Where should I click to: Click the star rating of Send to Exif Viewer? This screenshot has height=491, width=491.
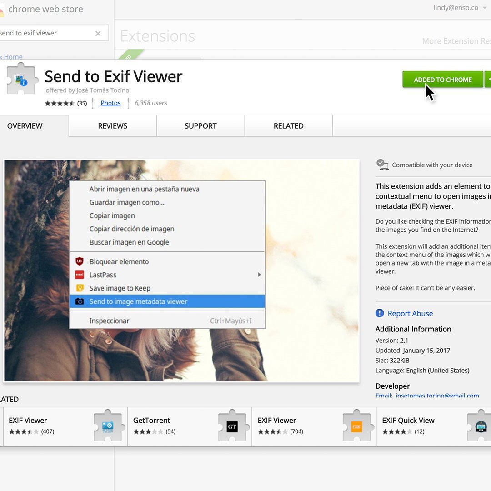tap(60, 103)
